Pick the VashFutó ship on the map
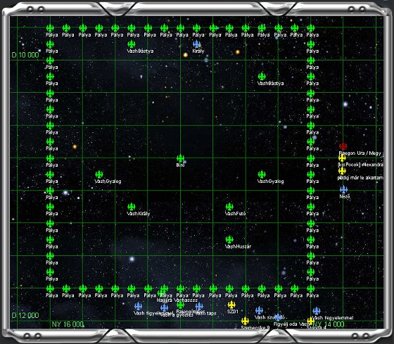The height and width of the screenshot is (344, 394). click(229, 207)
